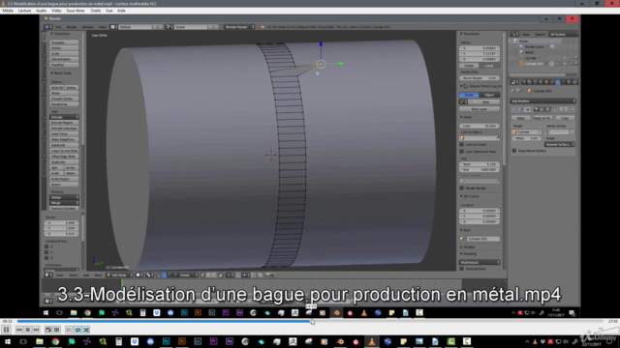This screenshot has height=348, width=620.
Task: Open Chrome from the bottom Windows taskbar
Action: 55,341
